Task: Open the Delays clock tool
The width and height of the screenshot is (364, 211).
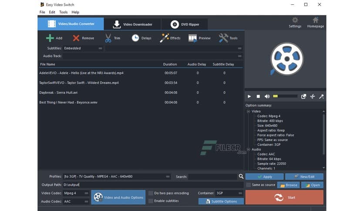Action: 135,38
